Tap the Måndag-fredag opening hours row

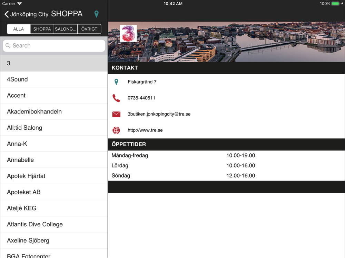[227, 155]
